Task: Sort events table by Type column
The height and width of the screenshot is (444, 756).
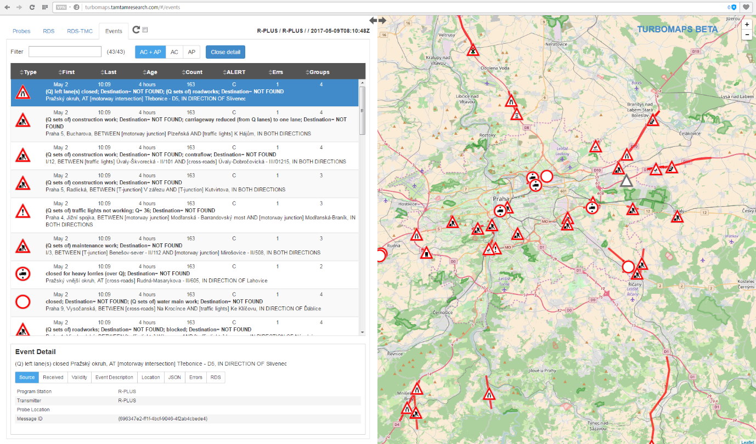Action: tap(28, 72)
